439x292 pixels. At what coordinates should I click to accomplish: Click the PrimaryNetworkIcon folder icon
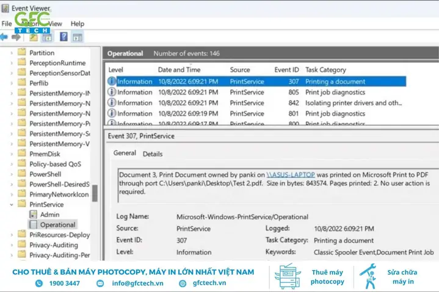coord(22,194)
